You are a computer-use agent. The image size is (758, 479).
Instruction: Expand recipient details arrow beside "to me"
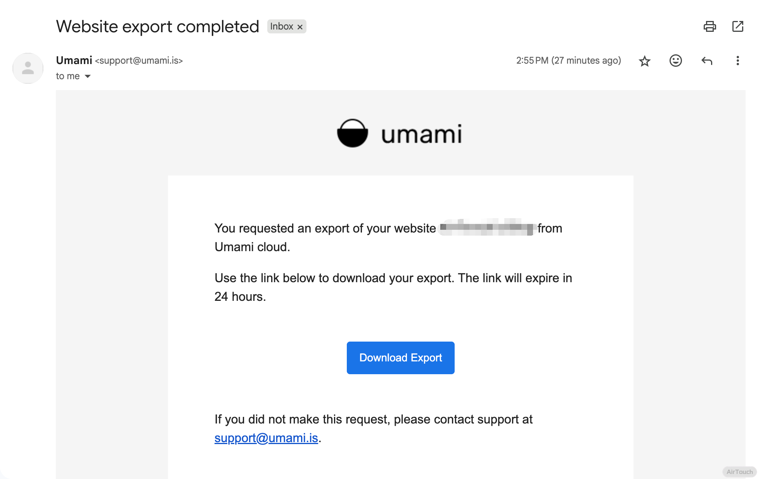coord(88,76)
